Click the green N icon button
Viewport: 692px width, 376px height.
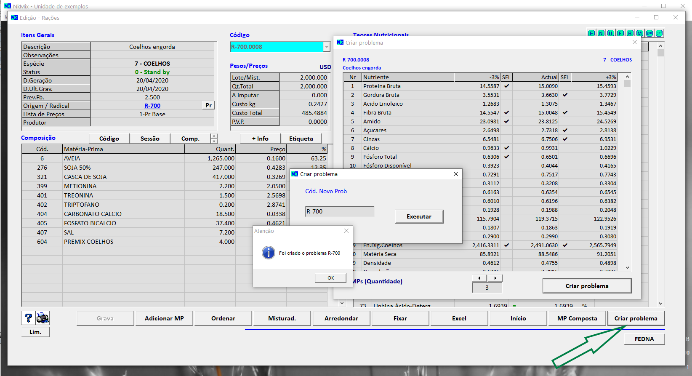pyautogui.click(x=601, y=33)
